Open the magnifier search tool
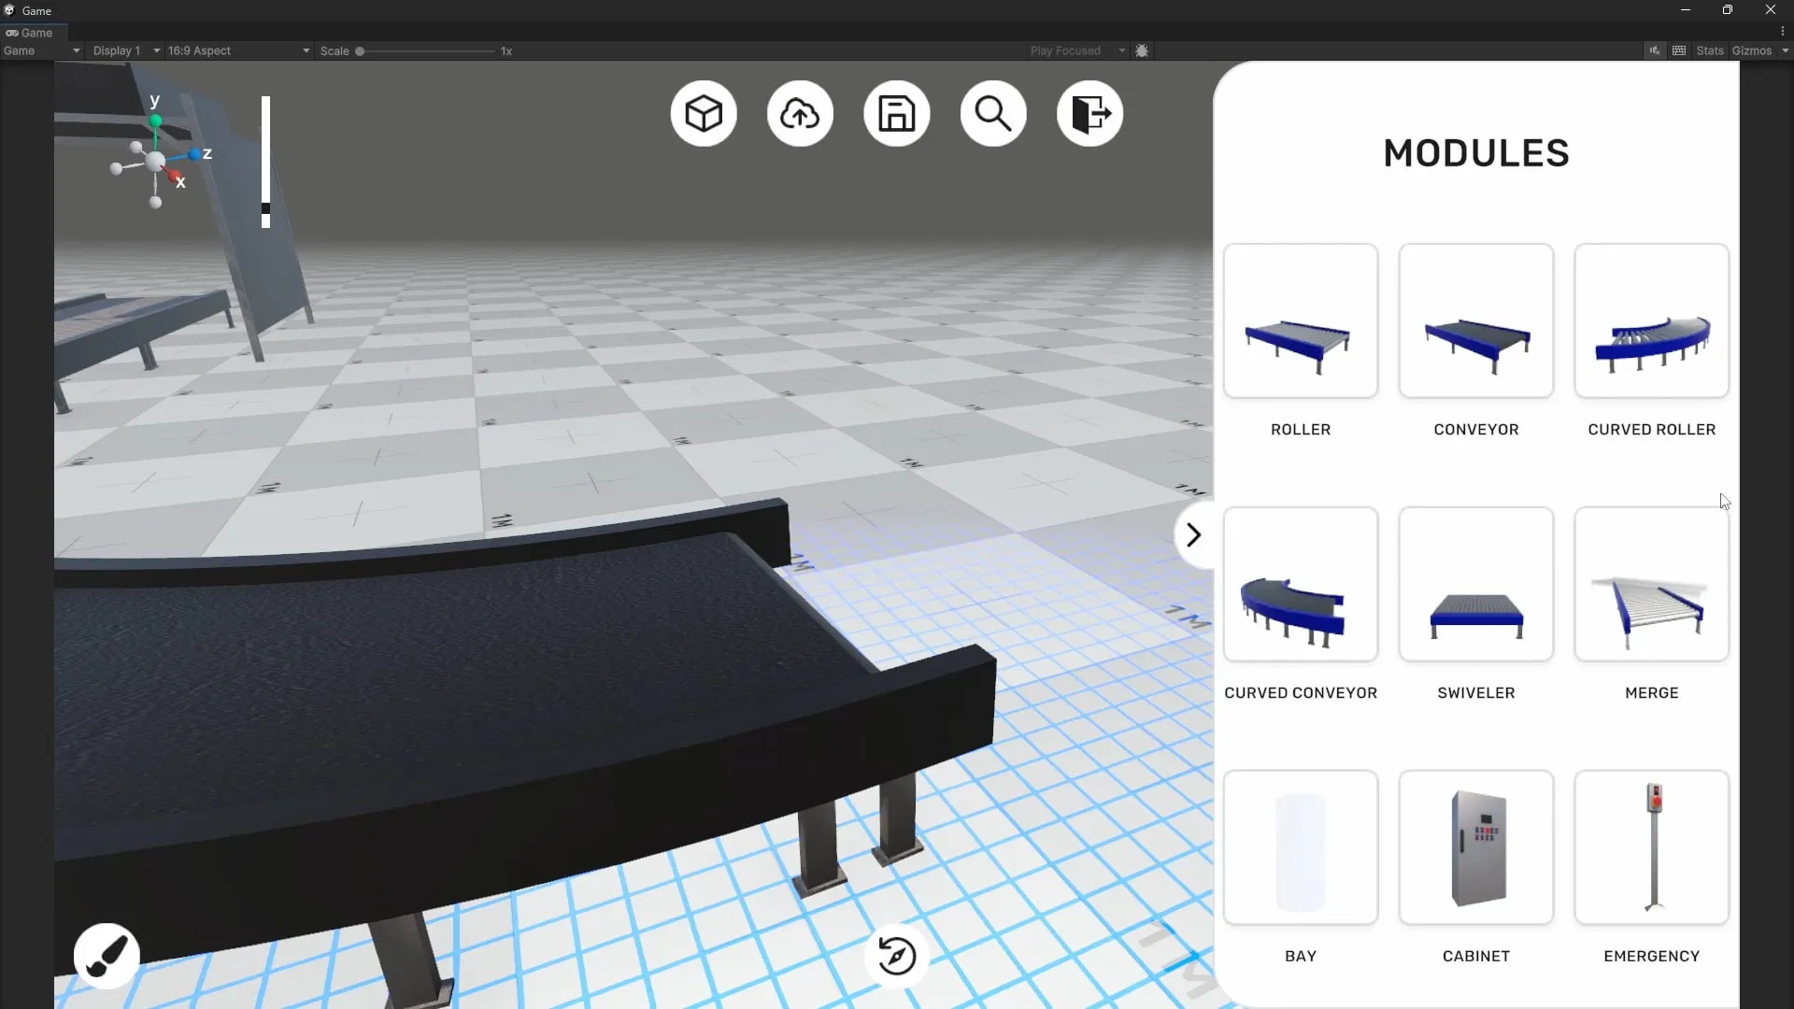The width and height of the screenshot is (1794, 1009). click(992, 114)
